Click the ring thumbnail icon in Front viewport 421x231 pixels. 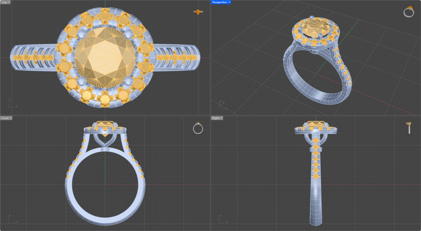tap(198, 128)
